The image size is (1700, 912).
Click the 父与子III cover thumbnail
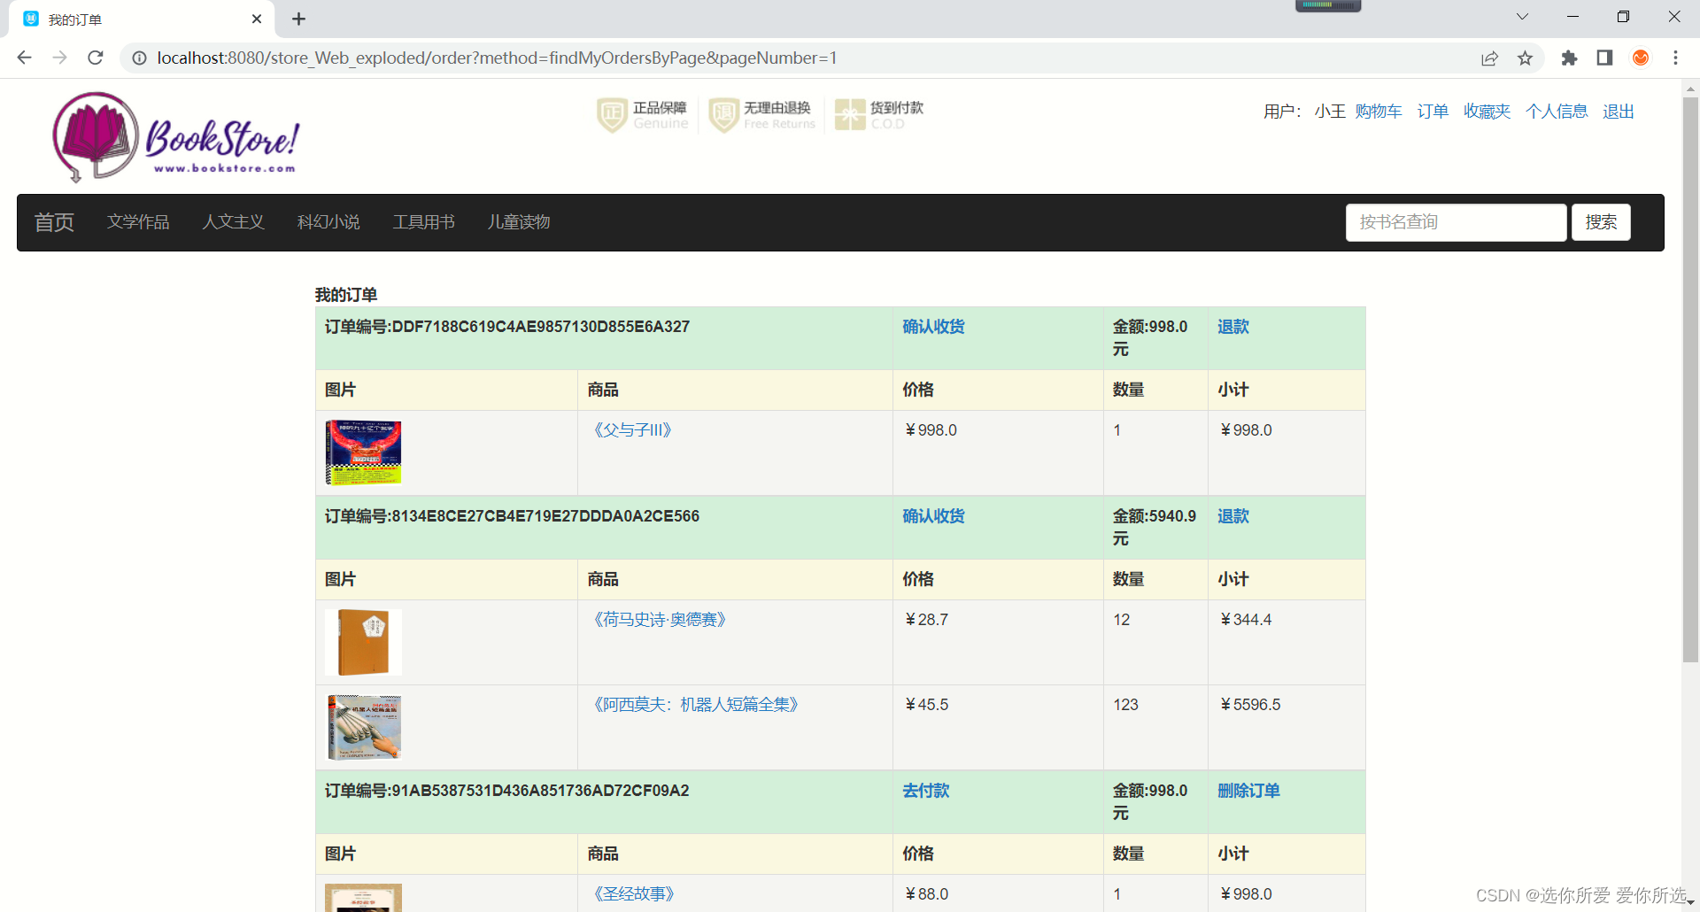coord(363,452)
